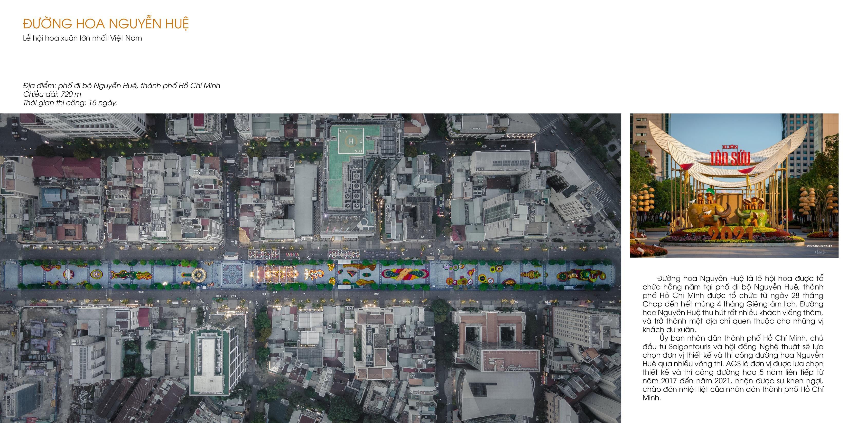Click the title ĐƯỜNG HOA NGUYỄN HUỆ

click(x=106, y=24)
